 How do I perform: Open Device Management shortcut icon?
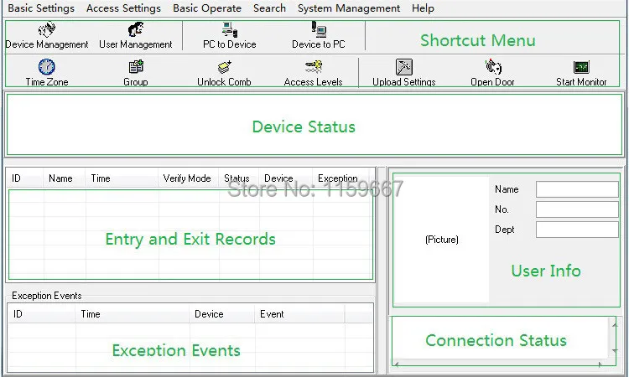coord(46,29)
